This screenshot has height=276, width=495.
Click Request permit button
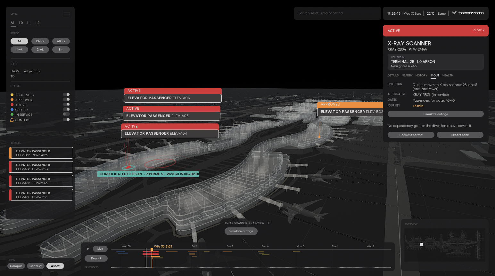tap(411, 135)
